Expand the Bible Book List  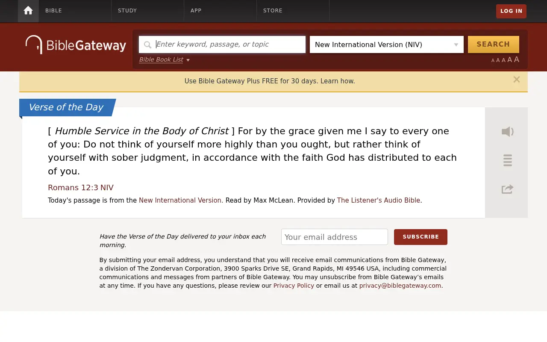[164, 60]
